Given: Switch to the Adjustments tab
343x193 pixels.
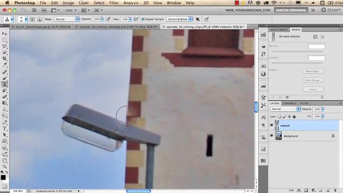Looking at the screenshot, I should click(x=279, y=29).
